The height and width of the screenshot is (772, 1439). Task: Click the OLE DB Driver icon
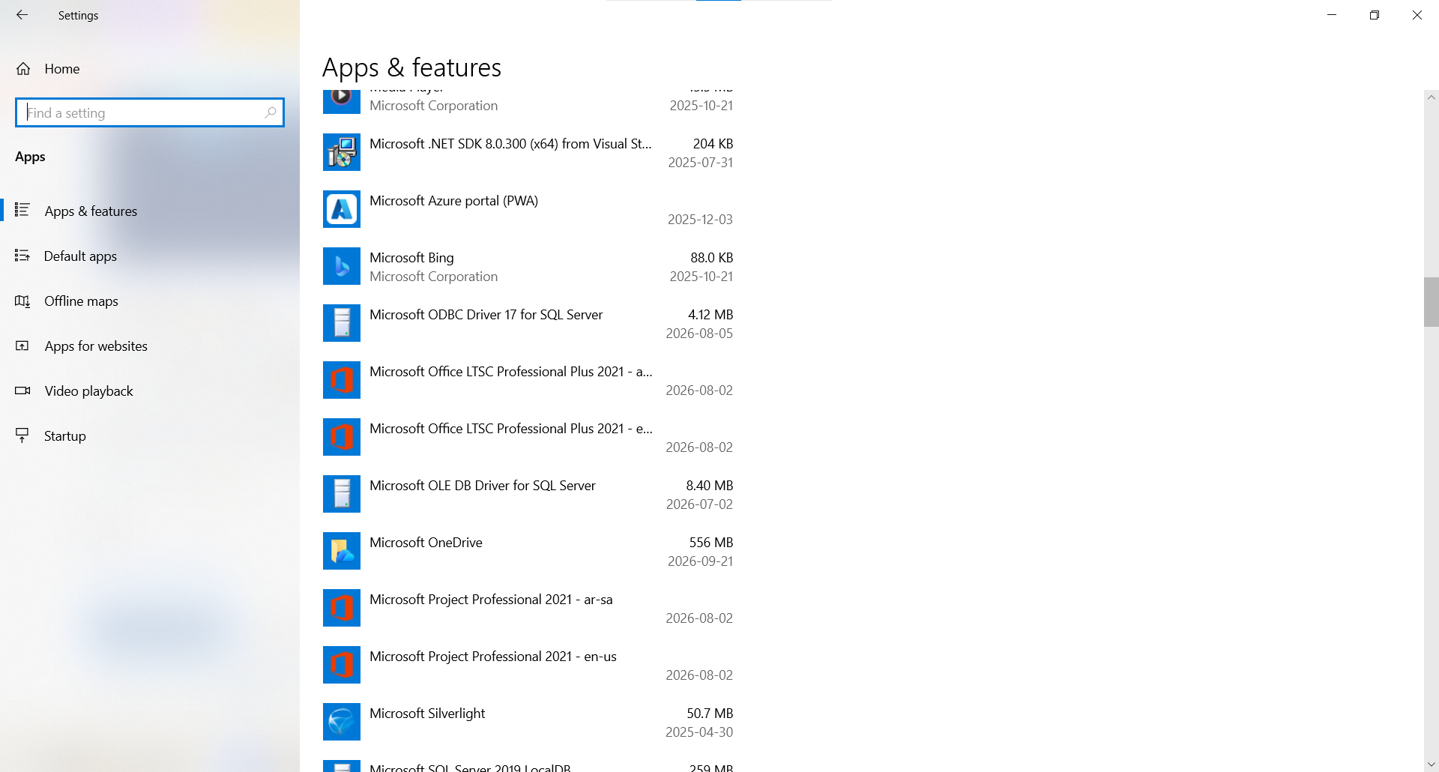[342, 494]
